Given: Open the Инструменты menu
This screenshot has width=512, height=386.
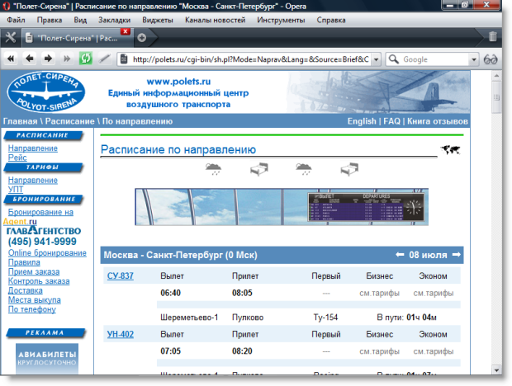Looking at the screenshot, I should coord(281,21).
